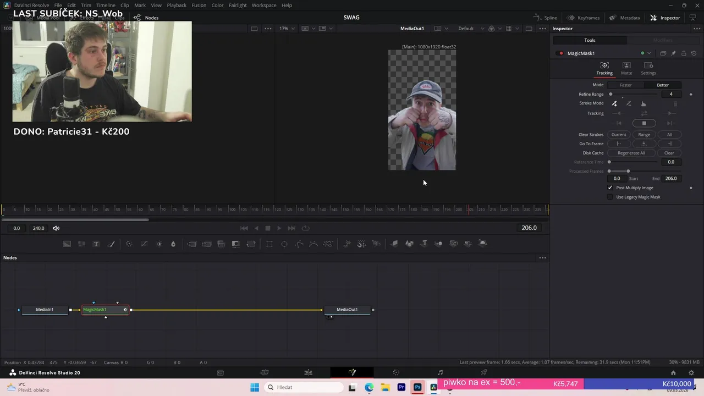Add a Brightness Contrast node
Image resolution: width=704 pixels, height=396 pixels.
coord(159,244)
